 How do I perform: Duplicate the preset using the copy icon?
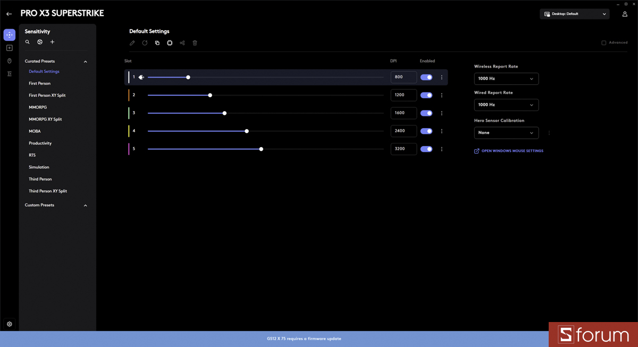157,43
